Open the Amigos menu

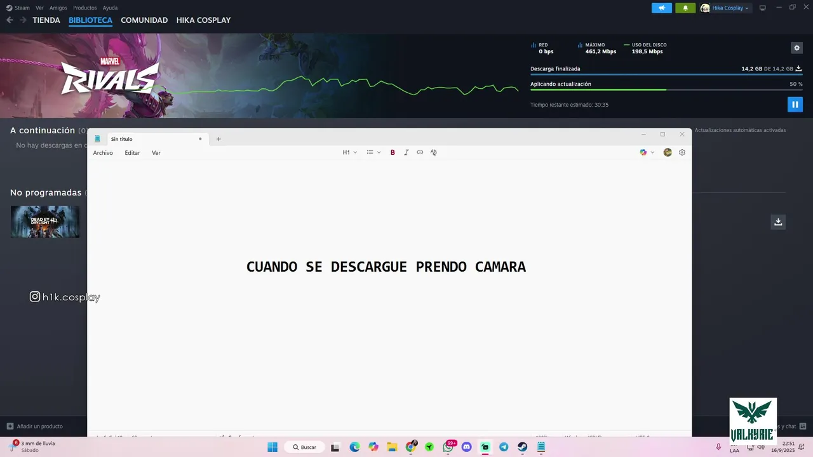(x=58, y=8)
